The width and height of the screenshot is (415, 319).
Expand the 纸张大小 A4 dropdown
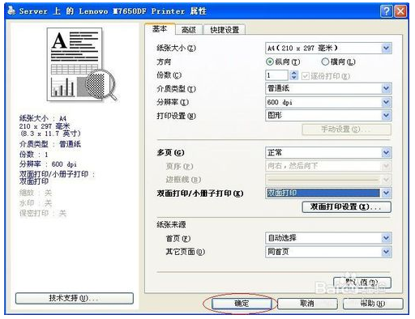328,49
